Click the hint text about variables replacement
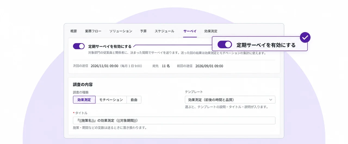 click(x=110, y=128)
